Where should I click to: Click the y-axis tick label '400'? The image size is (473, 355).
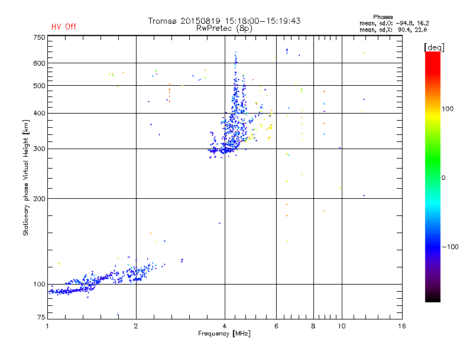pyautogui.click(x=39, y=114)
